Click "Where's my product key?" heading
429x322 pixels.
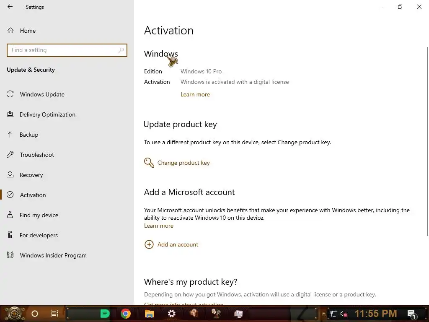(191, 282)
